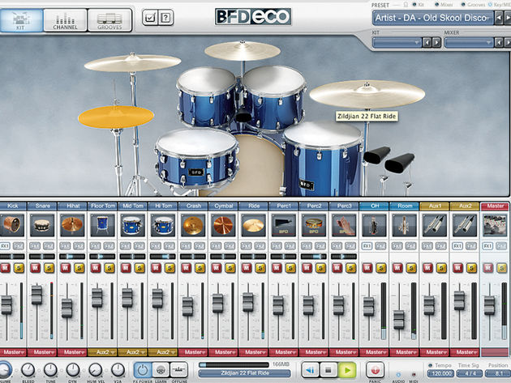
Task: Mute the Snare channel
Action: [35, 268]
